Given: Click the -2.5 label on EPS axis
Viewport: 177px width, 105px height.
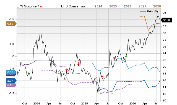Looking at the screenshot, I should pyautogui.click(x=12, y=69).
